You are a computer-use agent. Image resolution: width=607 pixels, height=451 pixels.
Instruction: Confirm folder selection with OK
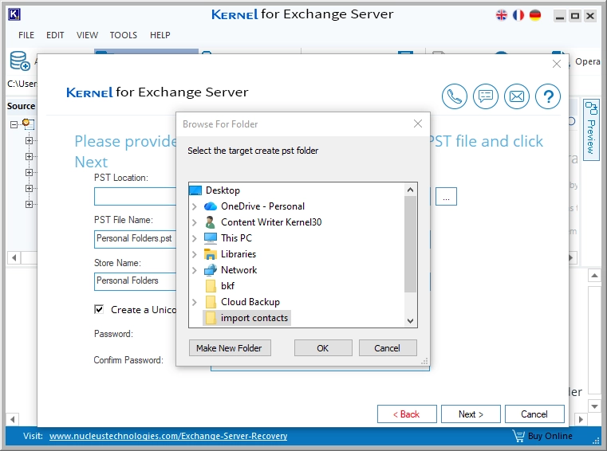tap(323, 348)
